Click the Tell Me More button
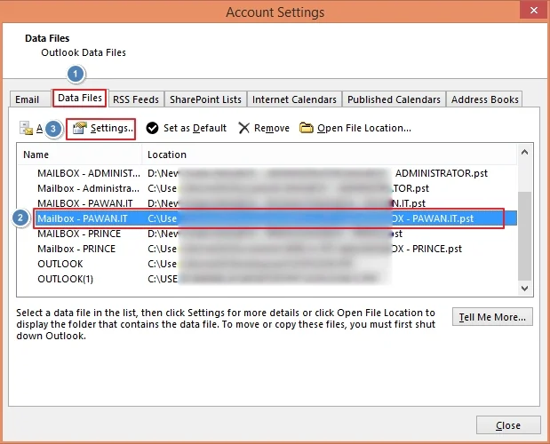550x444 pixels. pos(492,317)
